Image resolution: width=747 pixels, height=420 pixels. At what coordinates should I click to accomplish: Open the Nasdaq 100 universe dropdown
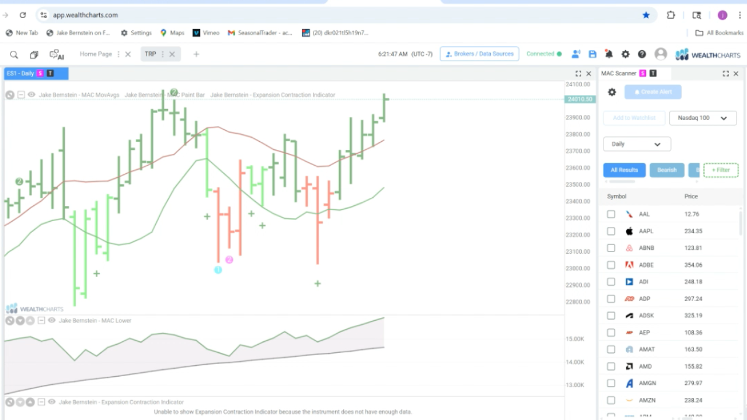(x=703, y=118)
